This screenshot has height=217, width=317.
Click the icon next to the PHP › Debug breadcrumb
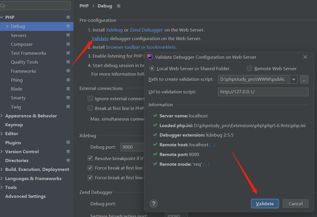(x=119, y=6)
